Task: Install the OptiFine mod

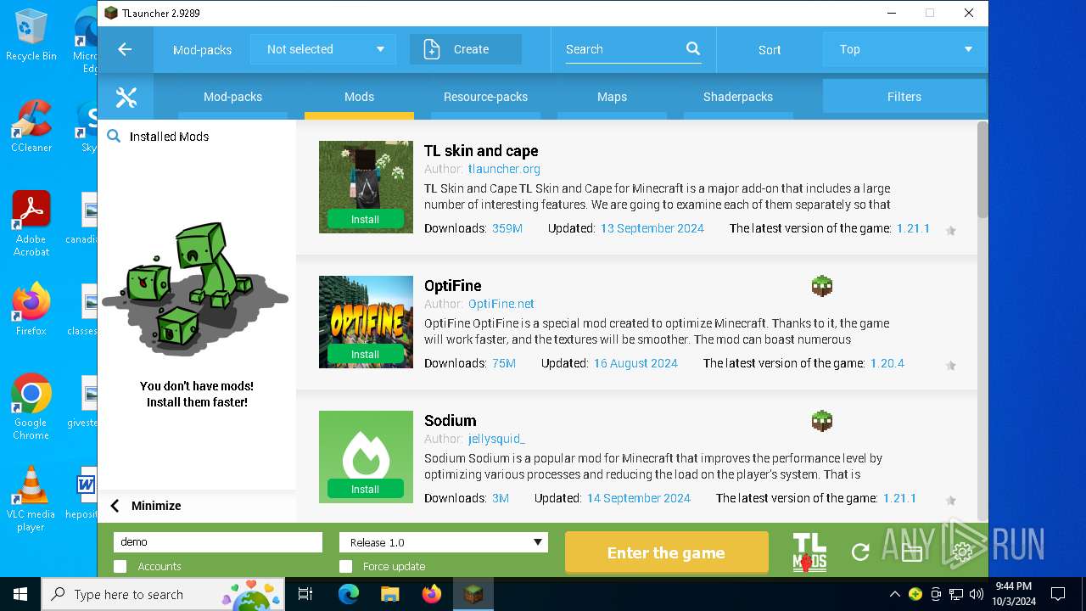Action: point(366,354)
